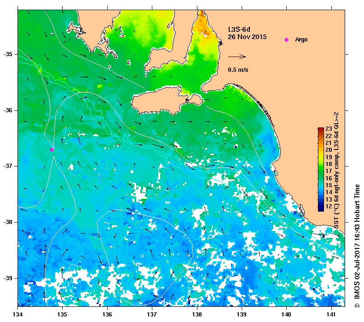
Task: Click longitude label '139'
Action: pos(242,315)
